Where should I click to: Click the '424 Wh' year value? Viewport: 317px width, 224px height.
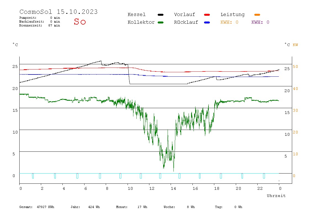point(94,207)
